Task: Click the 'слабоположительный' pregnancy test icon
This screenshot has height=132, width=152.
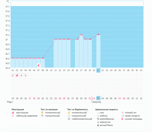Action: [x=69, y=119]
